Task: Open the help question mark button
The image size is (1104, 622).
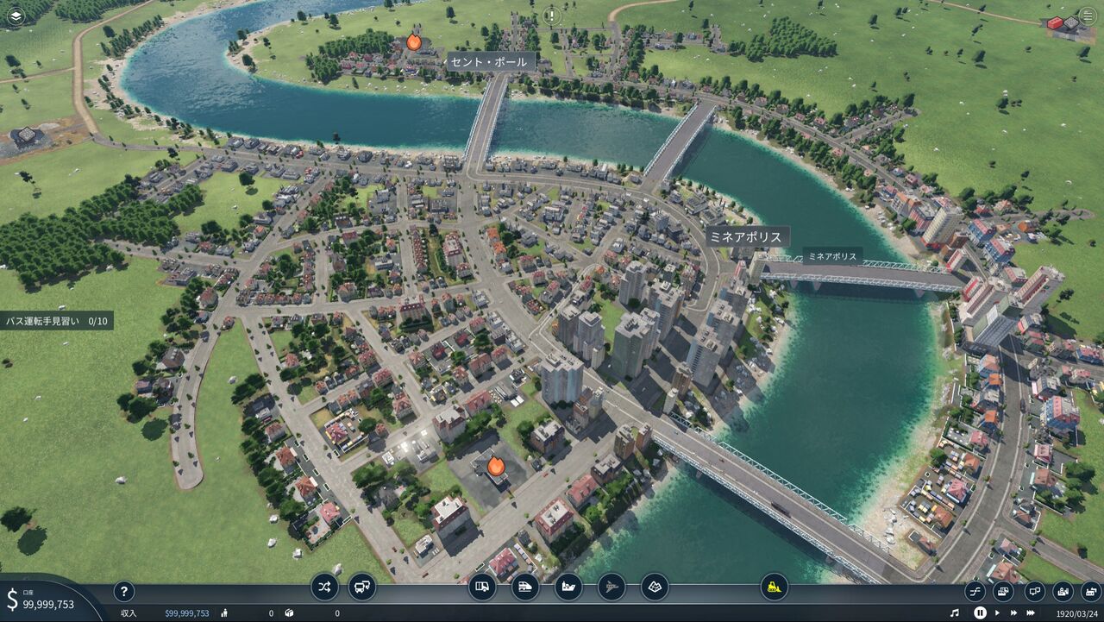Action: [124, 591]
